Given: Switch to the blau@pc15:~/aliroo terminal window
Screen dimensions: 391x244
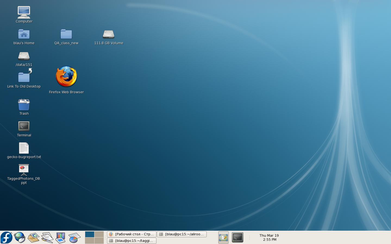Looking at the screenshot, I should point(182,234).
